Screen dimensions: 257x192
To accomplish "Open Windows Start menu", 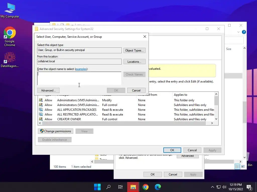I will pyautogui.click(x=97, y=187).
